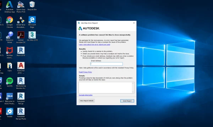Screen dimensions: 213x127
Task: Select the Epson Easy Photo Print icon
Action: (21, 7)
